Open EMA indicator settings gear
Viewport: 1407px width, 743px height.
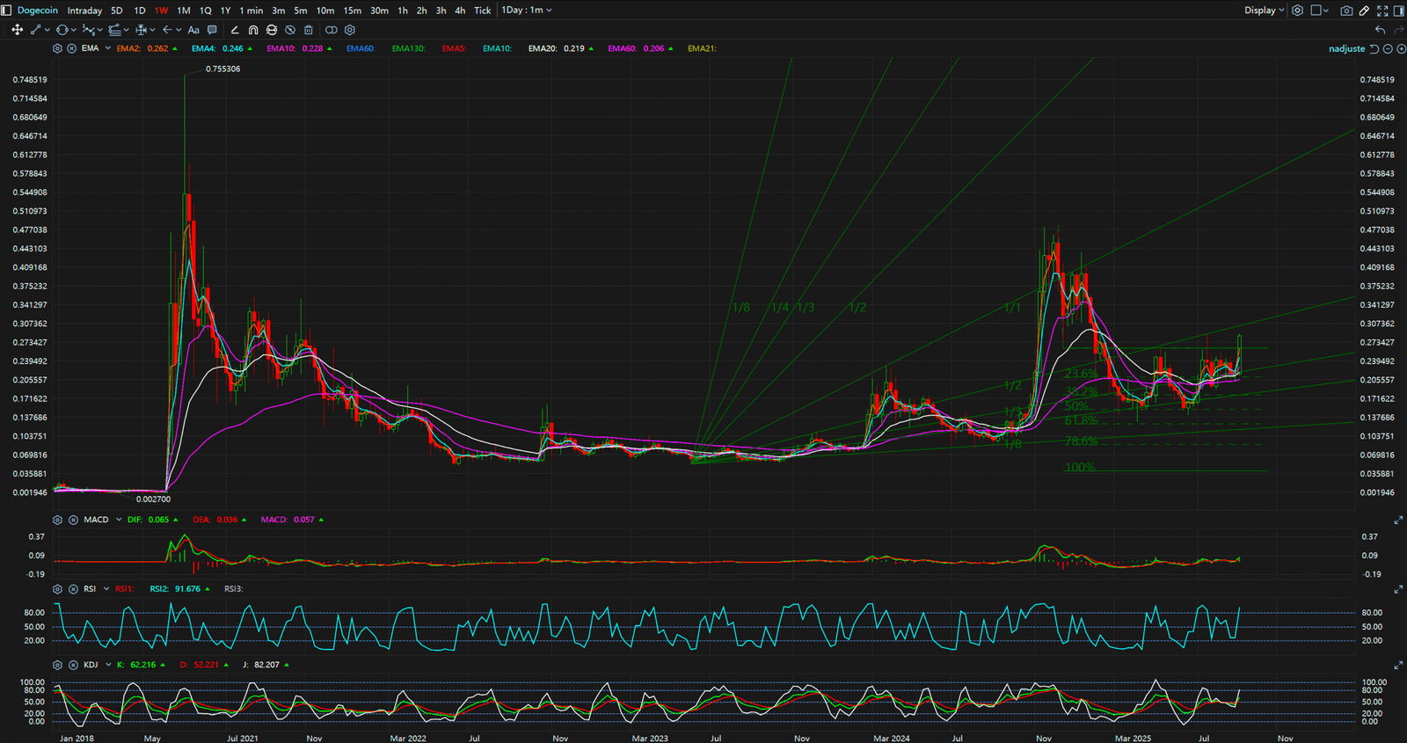pos(57,48)
